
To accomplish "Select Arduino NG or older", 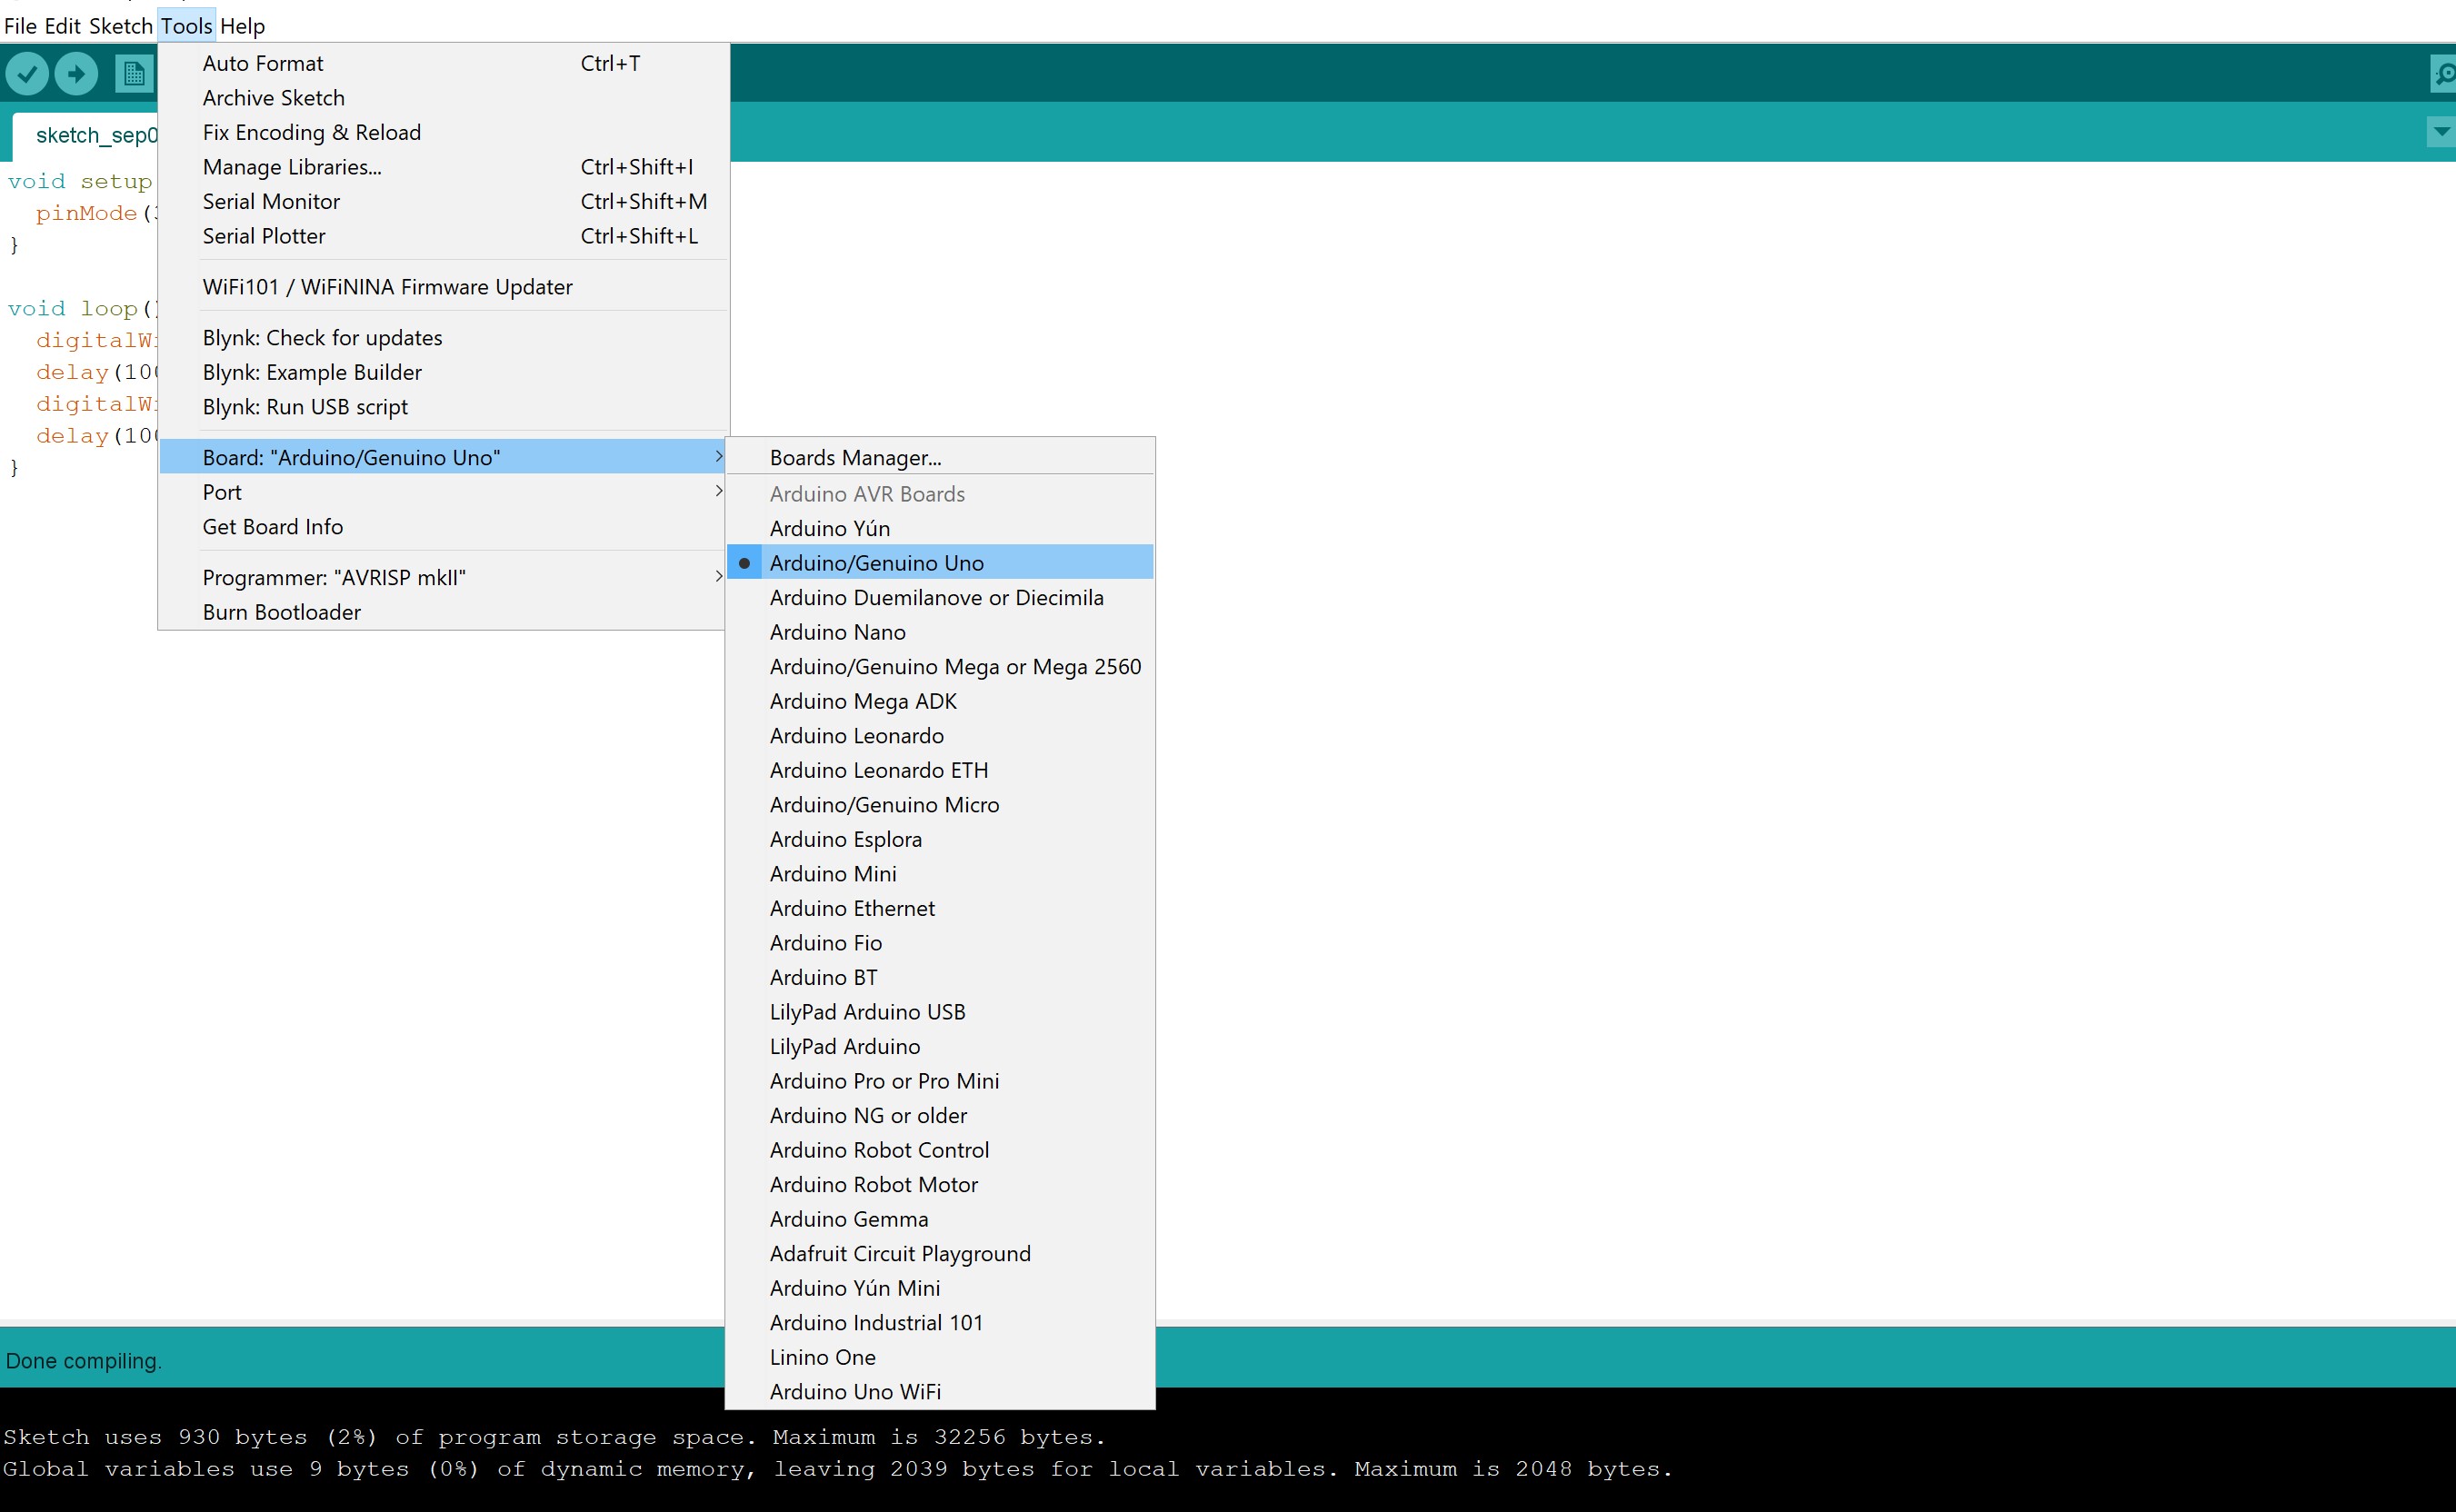I will 939,1115.
